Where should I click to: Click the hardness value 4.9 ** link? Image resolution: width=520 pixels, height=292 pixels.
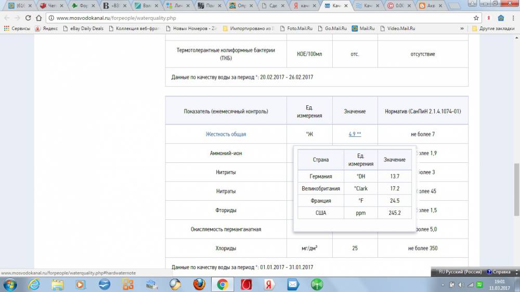point(355,134)
